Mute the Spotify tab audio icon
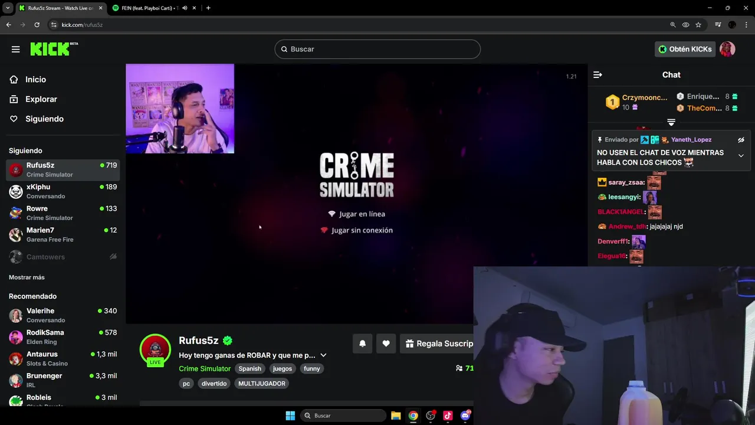Screen dimensions: 755x425 (x=185, y=8)
